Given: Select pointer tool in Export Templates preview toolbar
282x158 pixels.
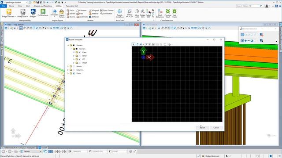Looking at the screenshot, I should coord(133,44).
